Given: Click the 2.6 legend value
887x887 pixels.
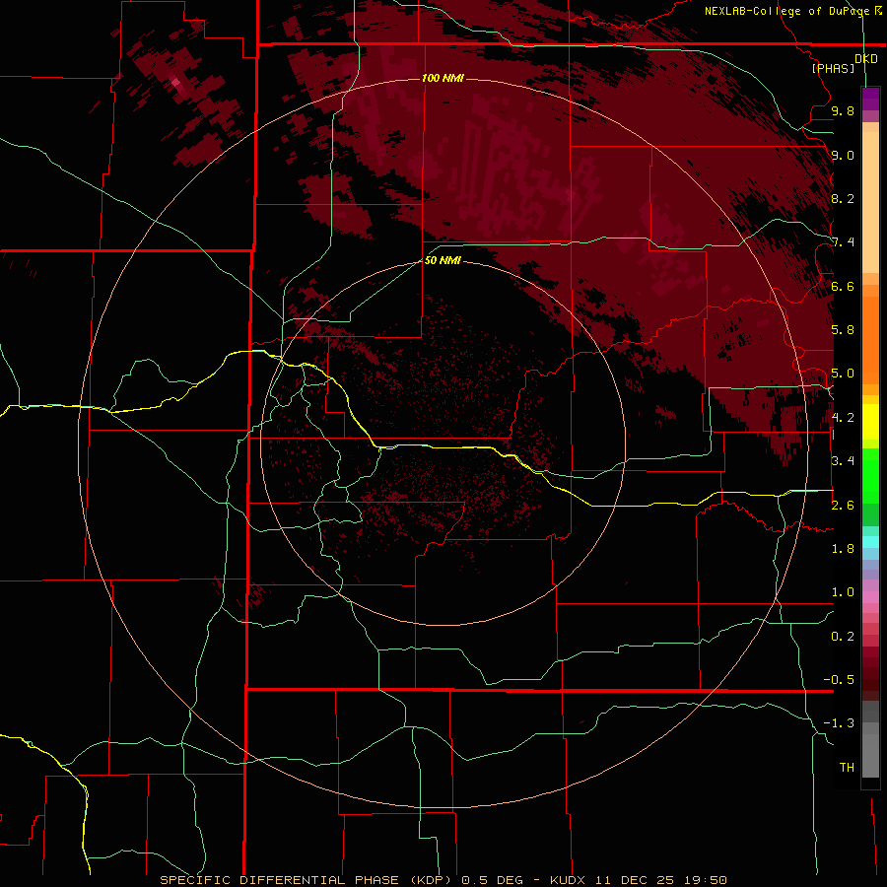Looking at the screenshot, I should (843, 506).
